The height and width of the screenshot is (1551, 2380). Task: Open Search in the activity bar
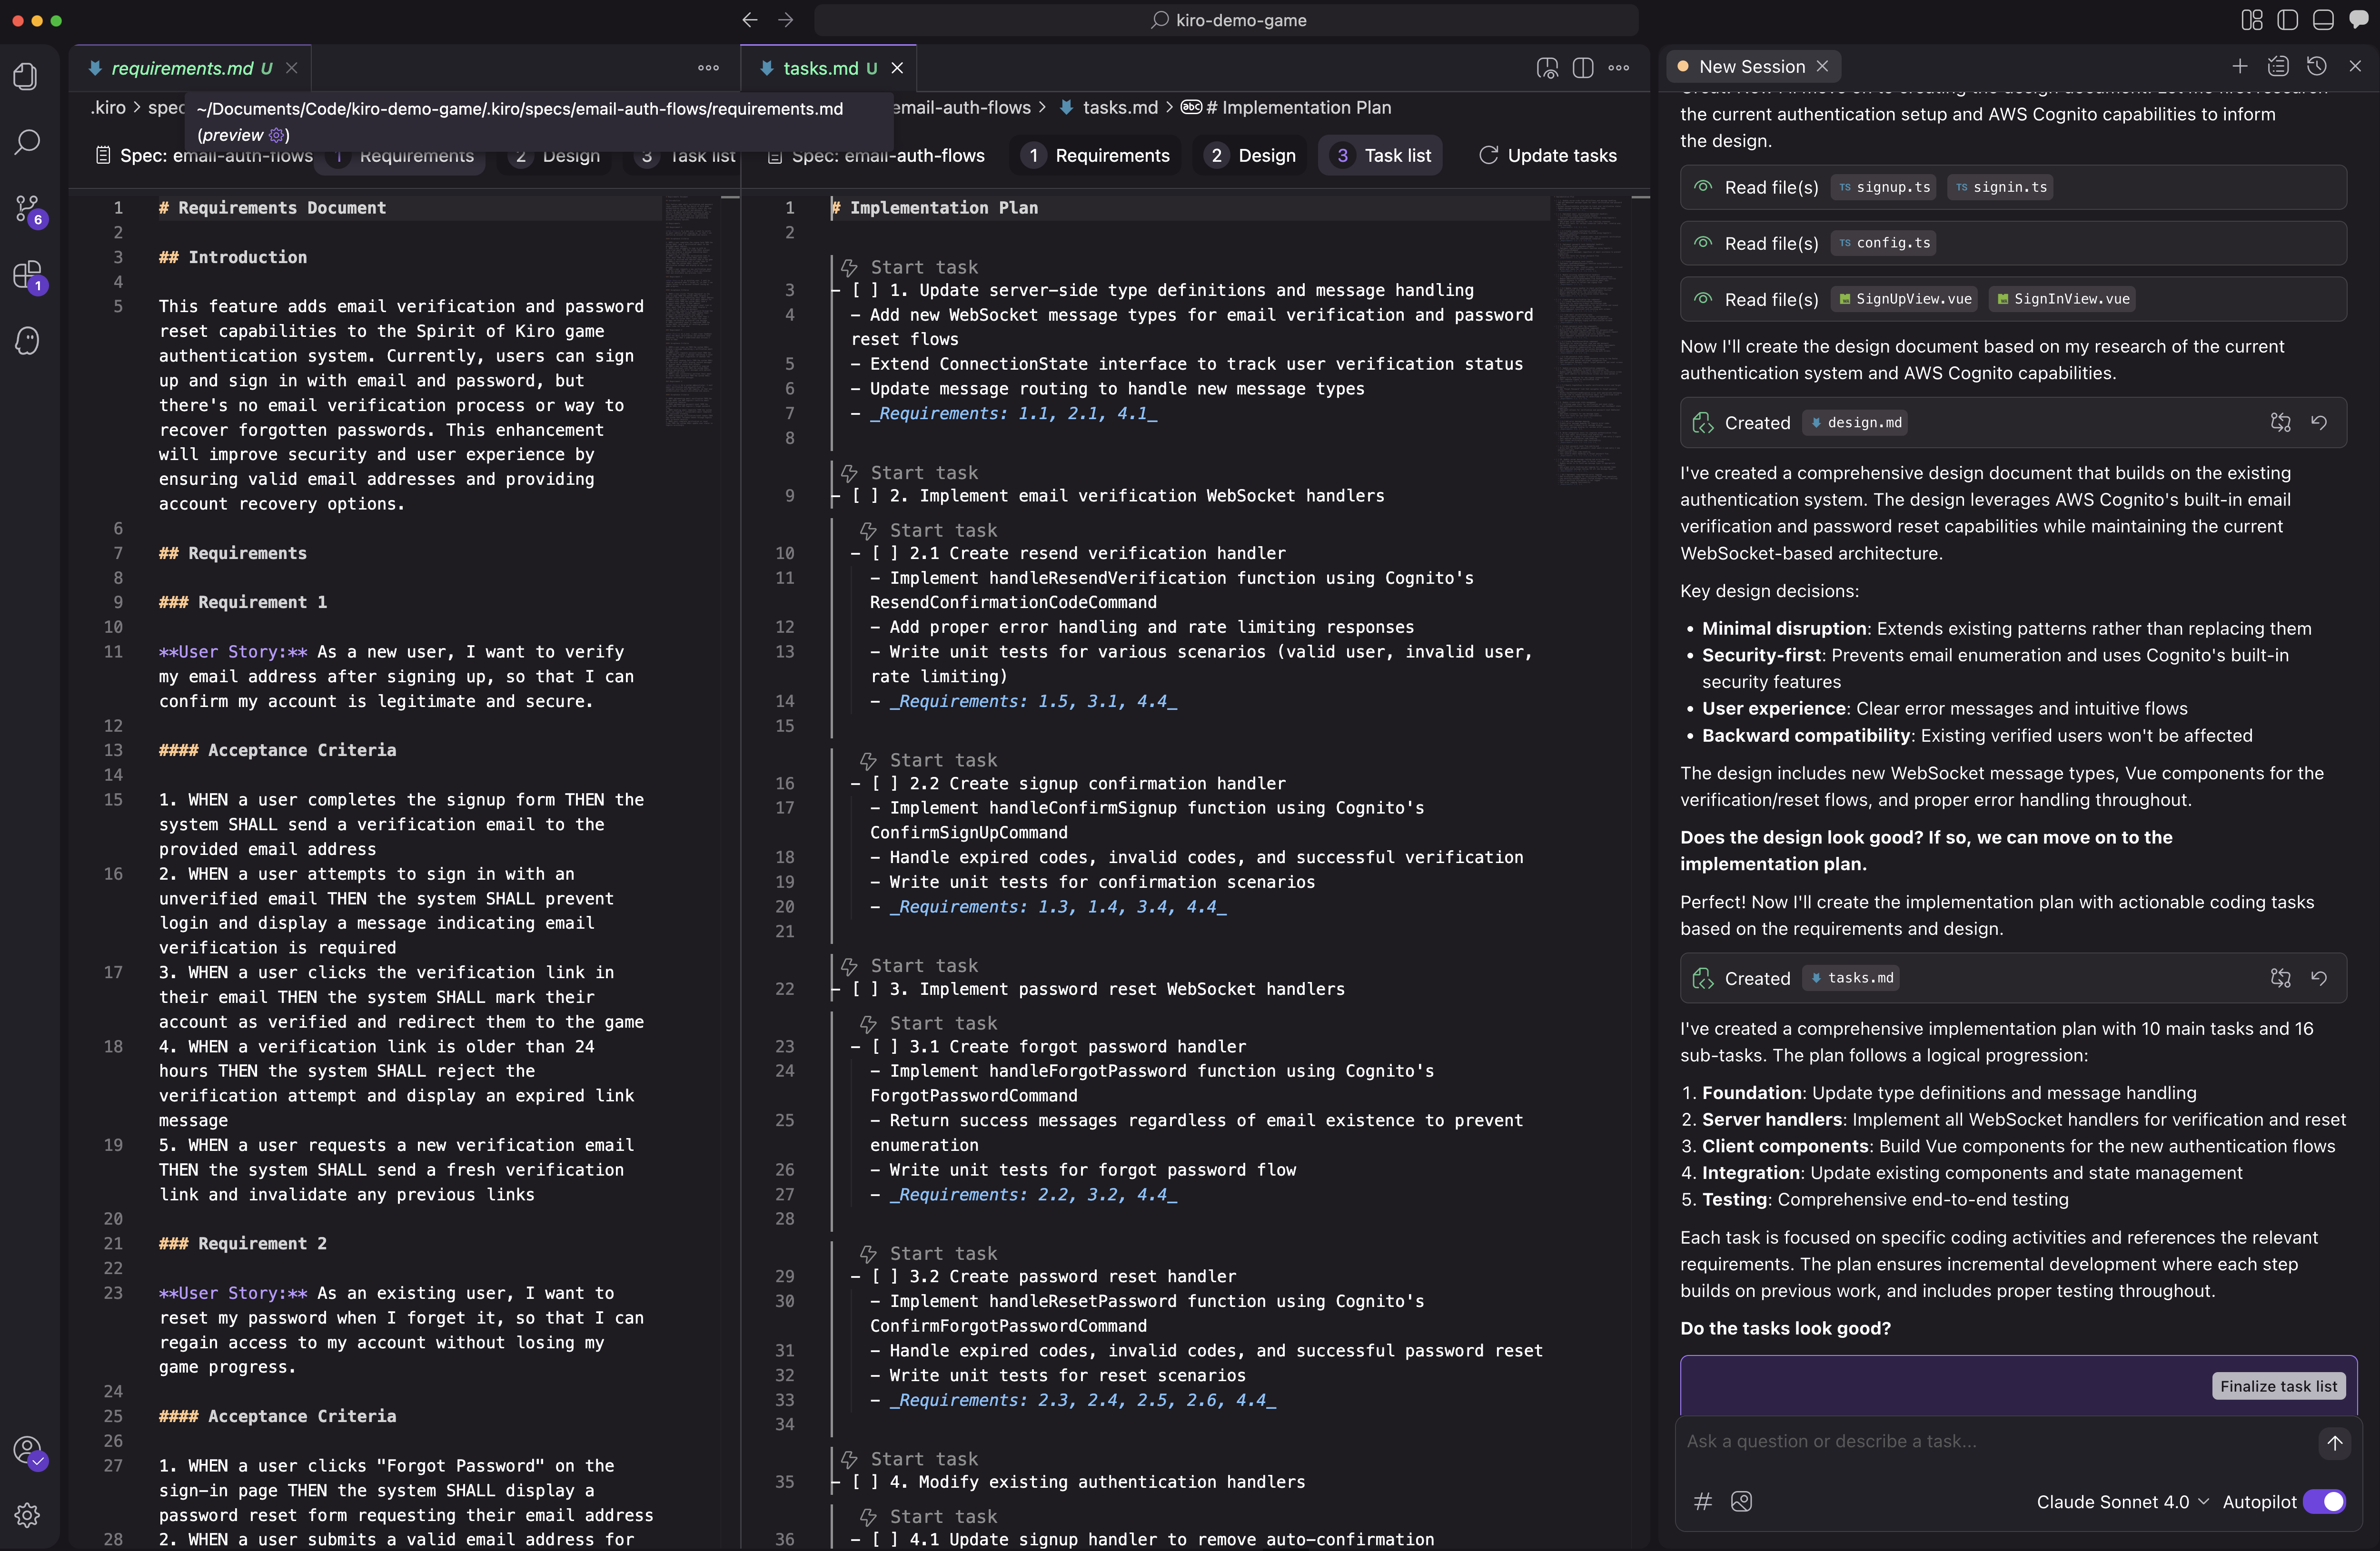(x=27, y=143)
